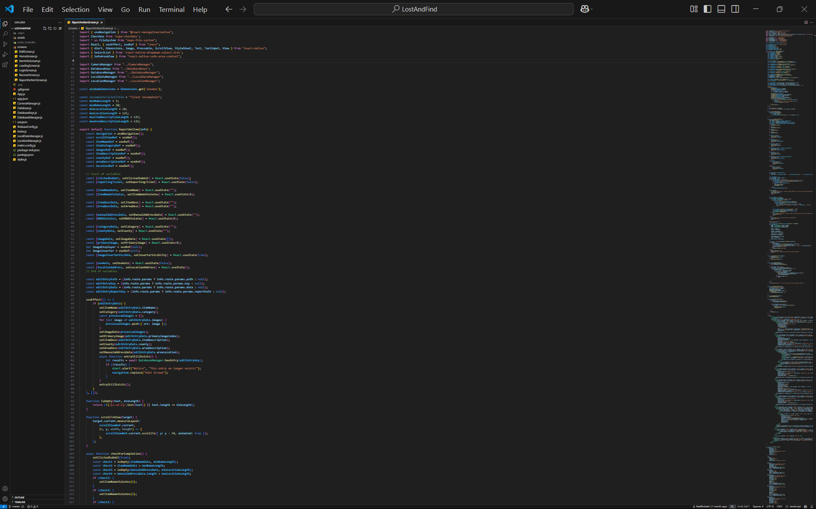The height and width of the screenshot is (509, 816).
Task: Open notifications bell in status bar
Action: (812, 506)
